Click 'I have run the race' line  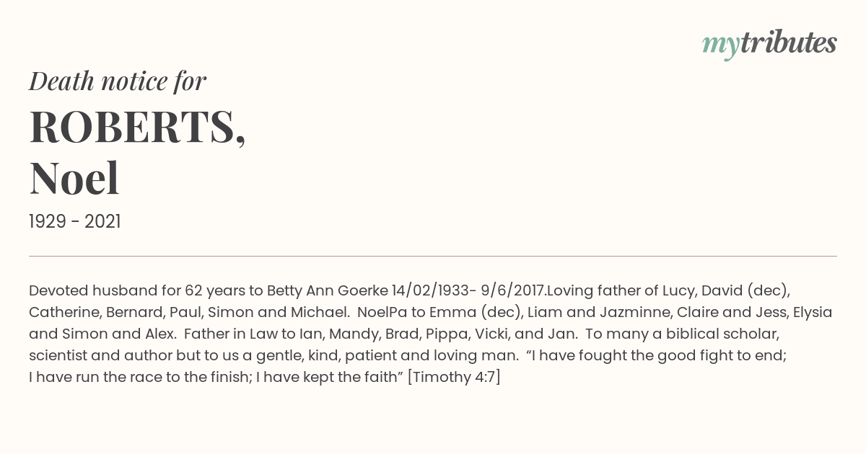95,378
